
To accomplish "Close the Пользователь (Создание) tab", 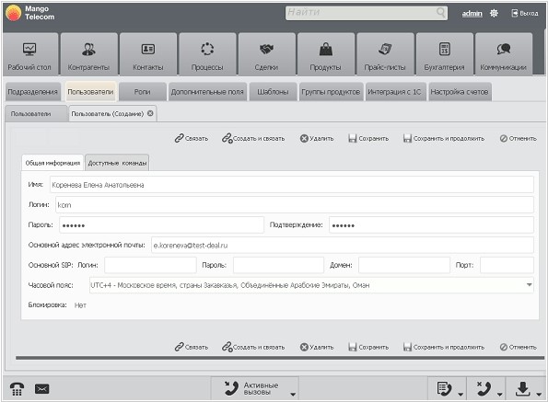I will pyautogui.click(x=150, y=113).
